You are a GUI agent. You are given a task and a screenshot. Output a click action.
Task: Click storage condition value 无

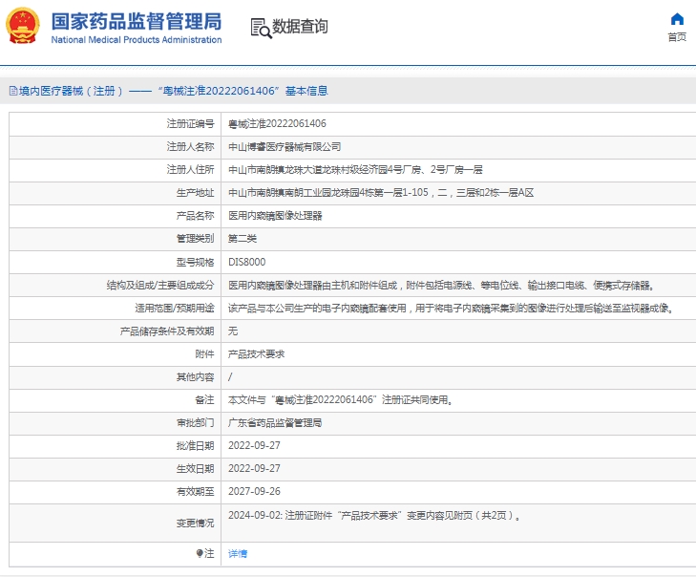(233, 331)
